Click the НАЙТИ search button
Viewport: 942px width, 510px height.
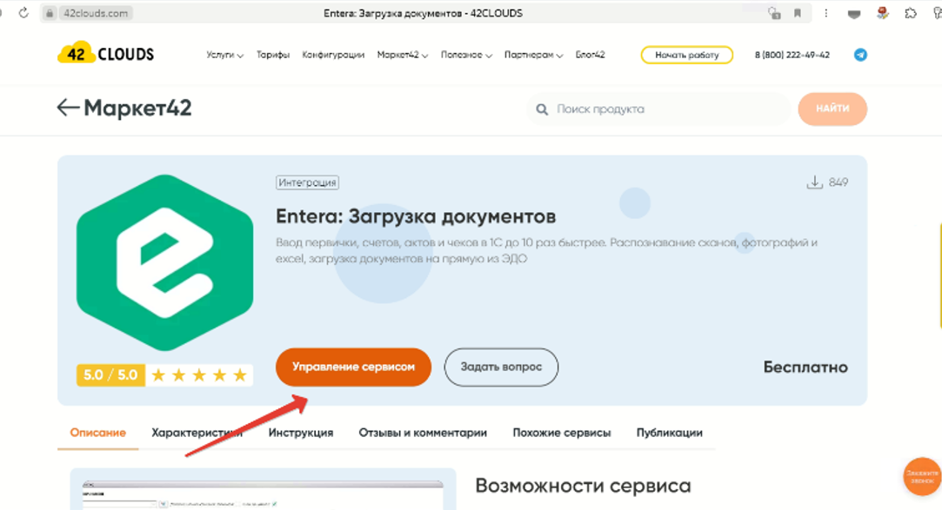coord(832,109)
